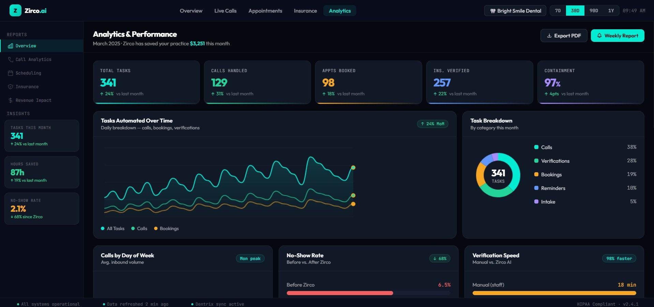Toggle the All Tasks chart series

(x=113, y=228)
